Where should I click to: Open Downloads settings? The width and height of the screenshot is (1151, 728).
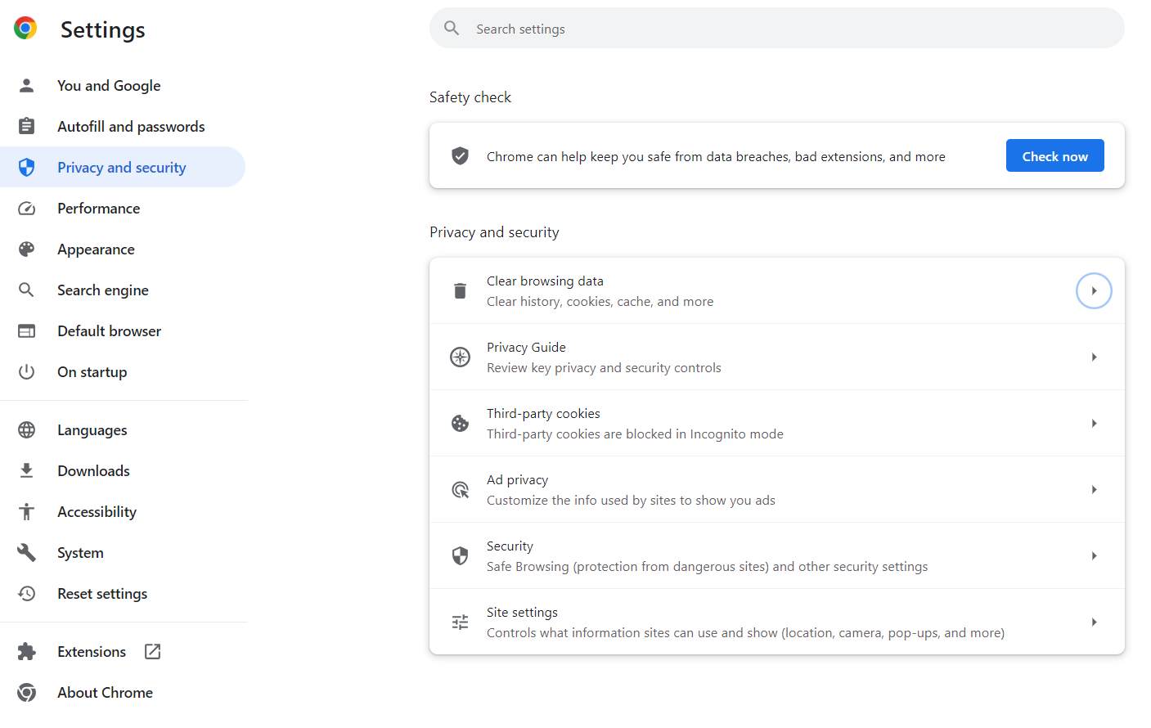point(123,470)
